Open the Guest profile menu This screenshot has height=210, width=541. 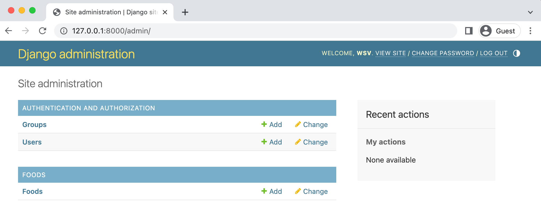click(499, 31)
